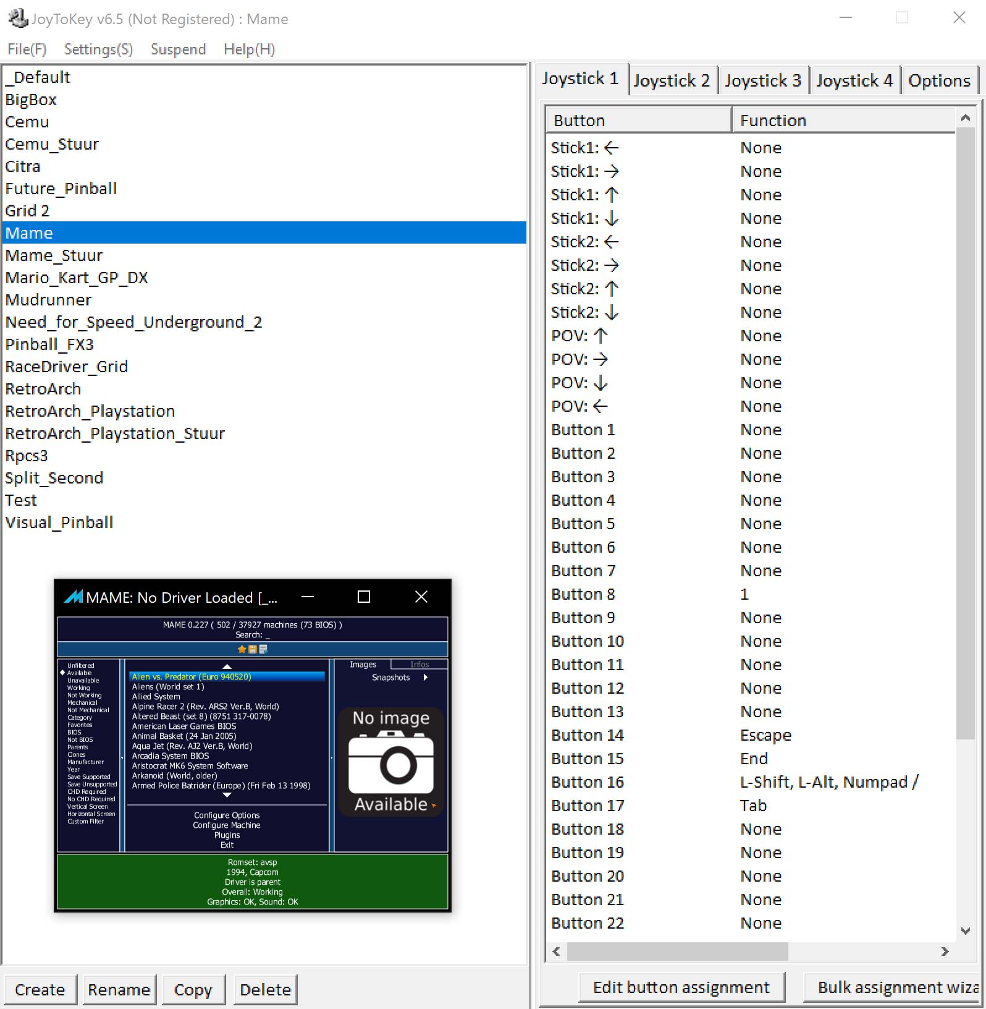Viewport: 986px width, 1009px height.
Task: Click Exit in MAME menu
Action: point(227,845)
